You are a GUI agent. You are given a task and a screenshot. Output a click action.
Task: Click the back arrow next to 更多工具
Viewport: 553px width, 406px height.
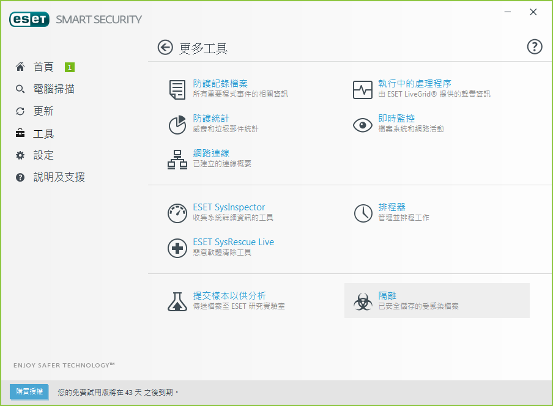(165, 47)
